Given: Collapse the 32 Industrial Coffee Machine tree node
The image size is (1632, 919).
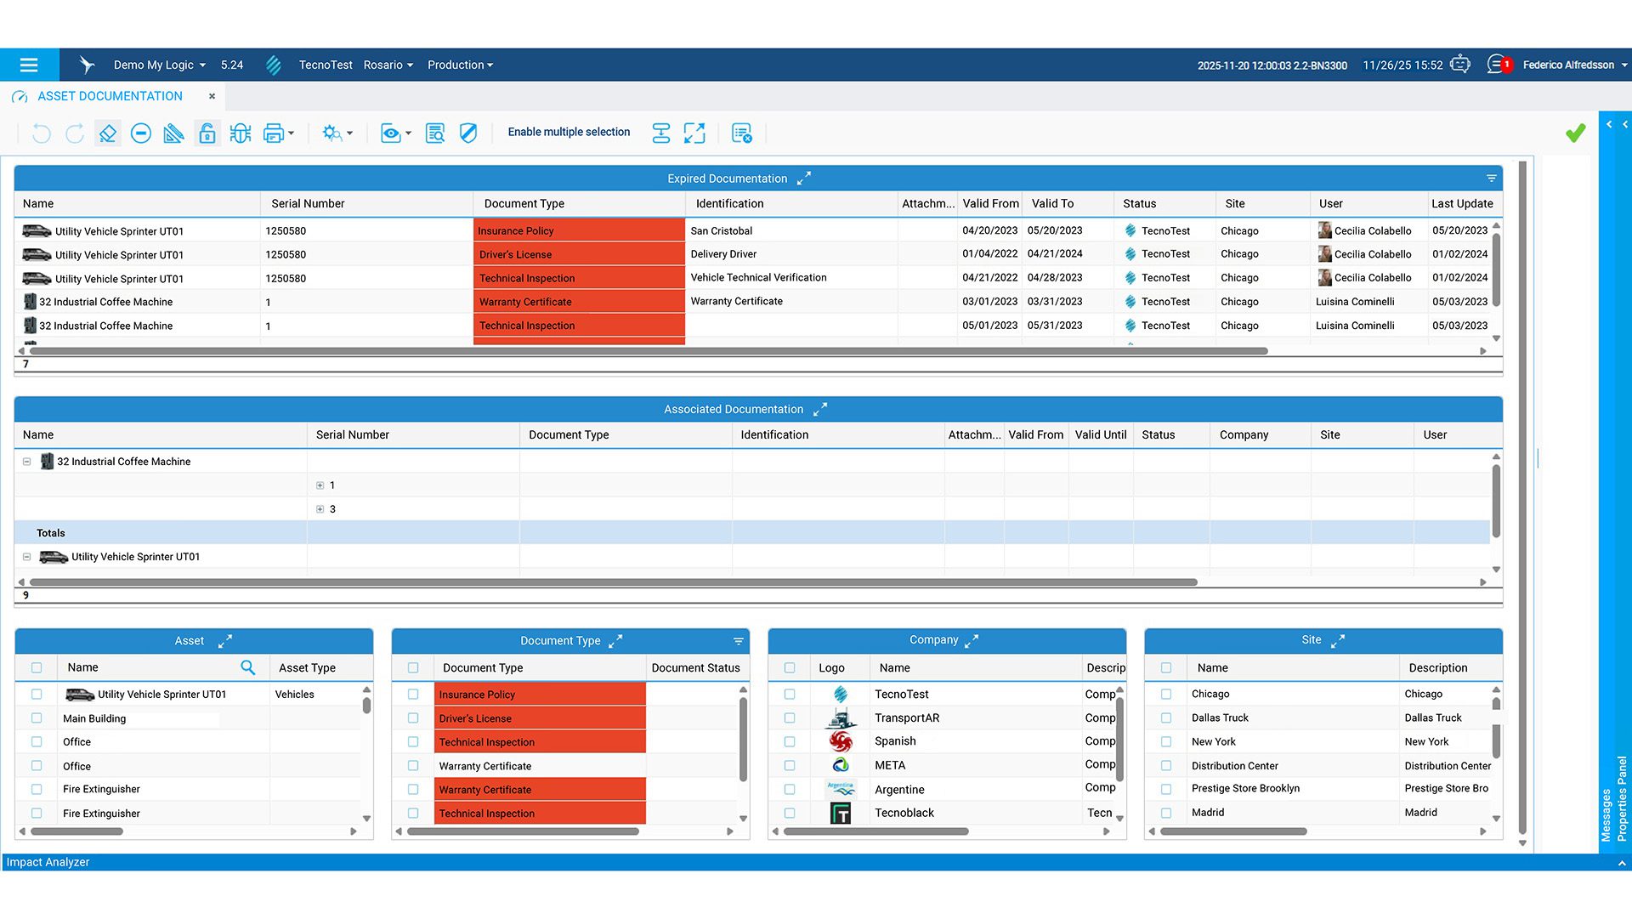Looking at the screenshot, I should point(26,462).
